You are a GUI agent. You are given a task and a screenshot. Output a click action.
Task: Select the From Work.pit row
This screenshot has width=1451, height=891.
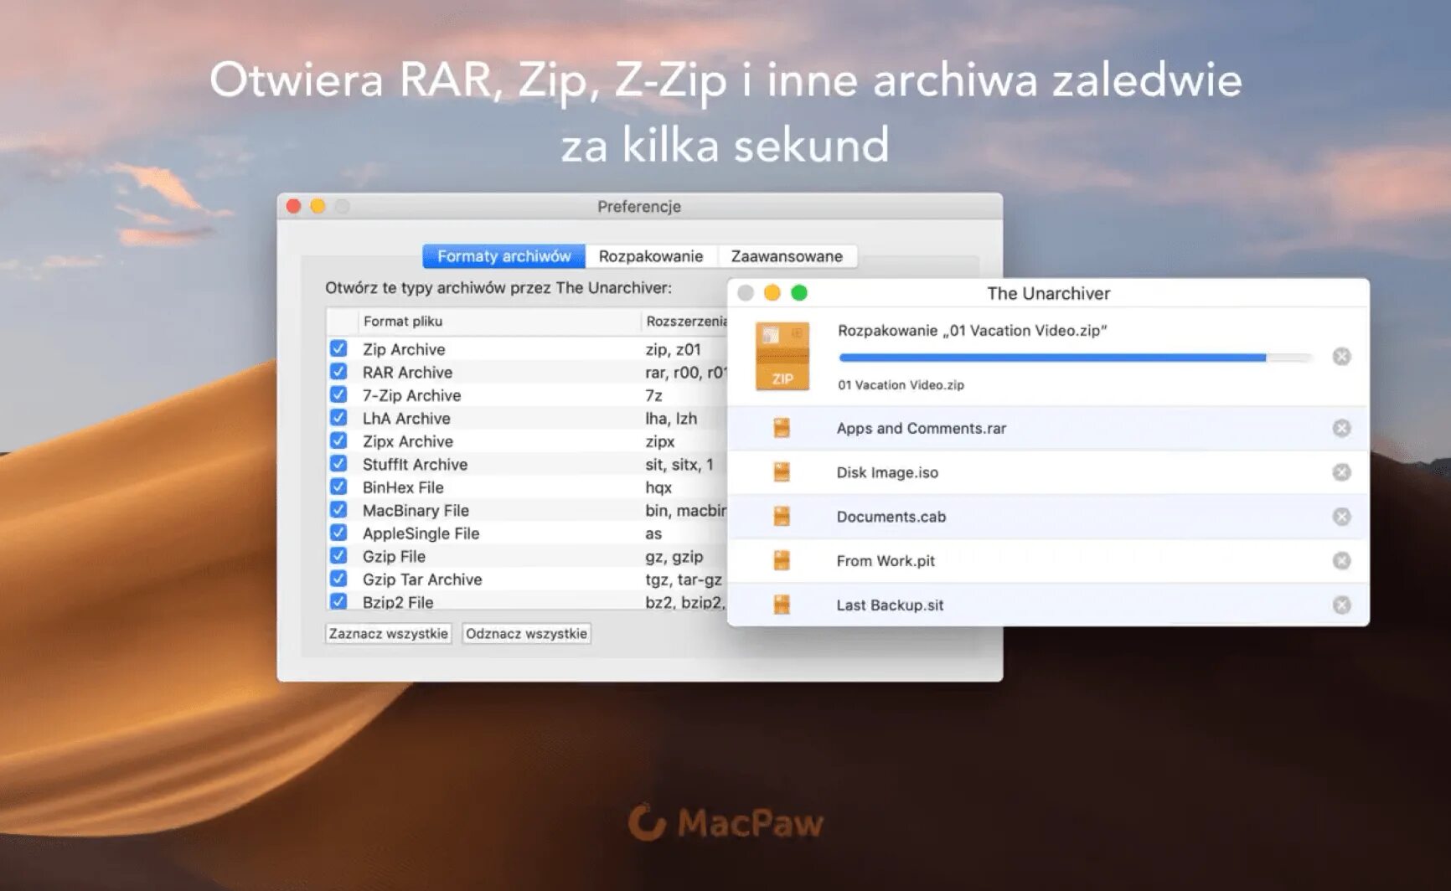(x=1048, y=560)
